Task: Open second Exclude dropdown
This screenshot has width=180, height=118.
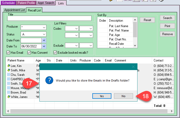Action: 91,46
